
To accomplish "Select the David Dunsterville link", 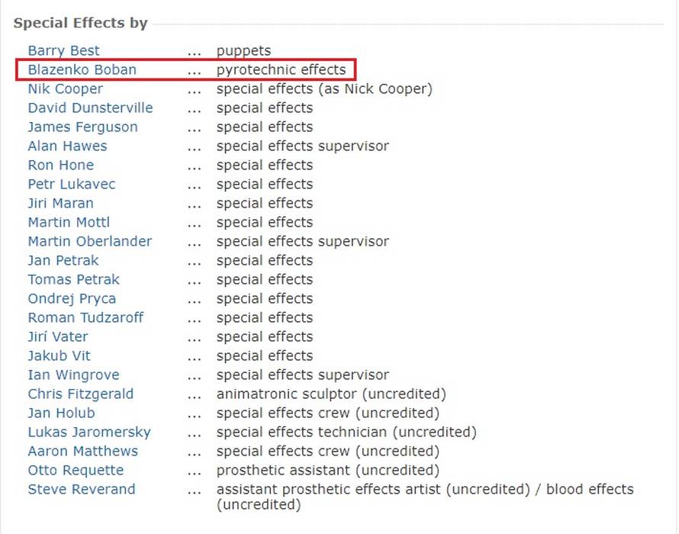I will tap(90, 108).
